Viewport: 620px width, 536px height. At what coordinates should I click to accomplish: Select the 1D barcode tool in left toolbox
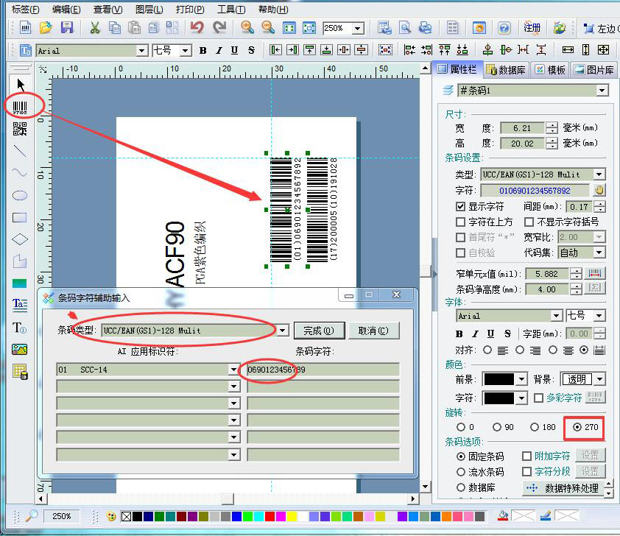(x=20, y=107)
